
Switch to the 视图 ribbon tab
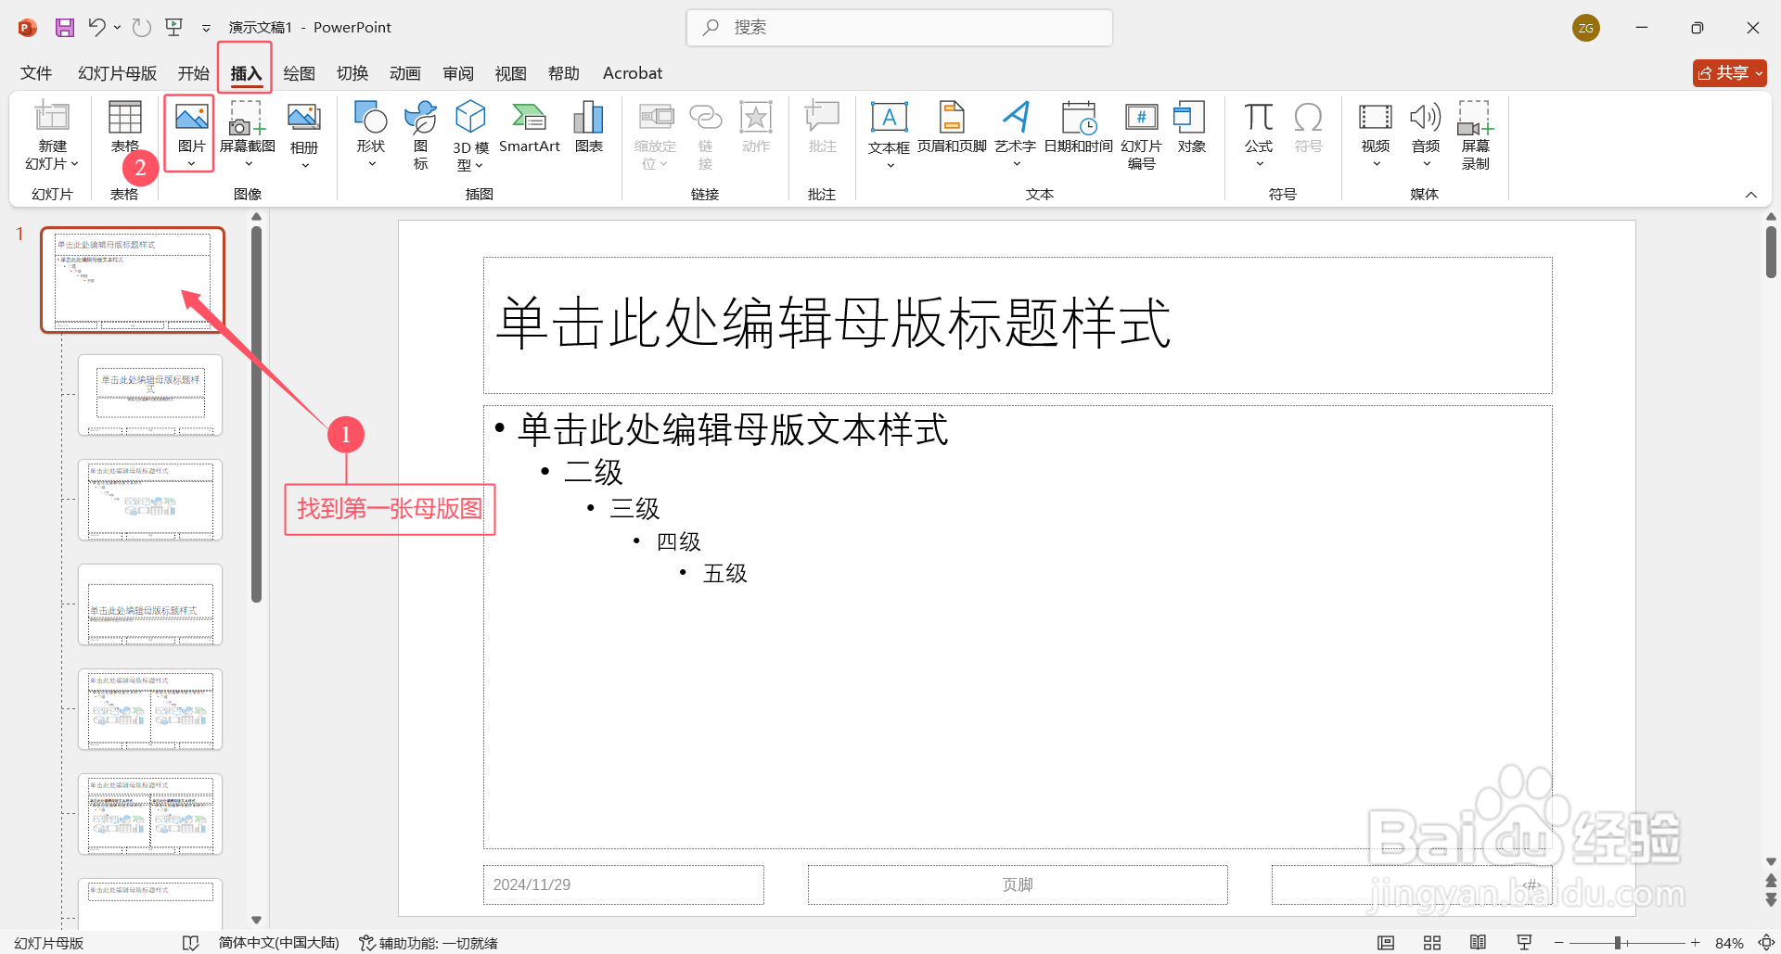[x=509, y=72]
